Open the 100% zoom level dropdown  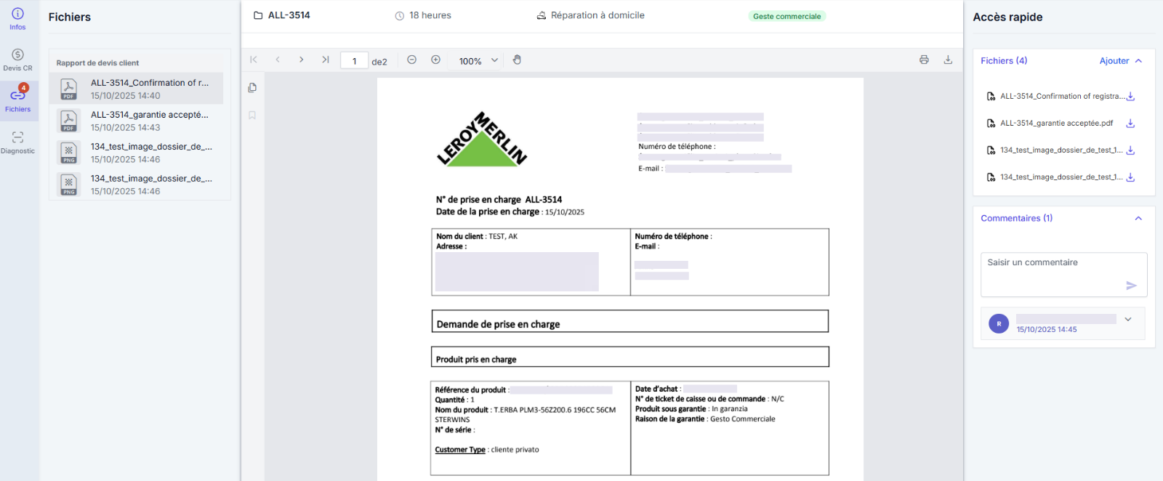(x=478, y=61)
